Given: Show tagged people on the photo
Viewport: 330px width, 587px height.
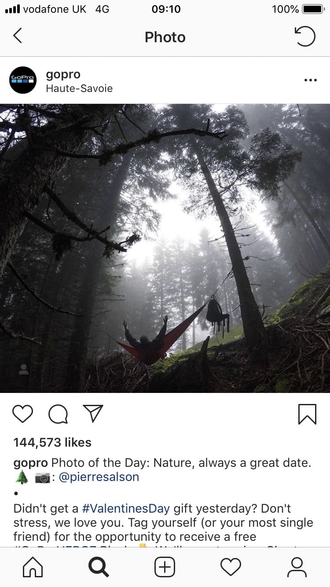Looking at the screenshot, I should pyautogui.click(x=24, y=370).
